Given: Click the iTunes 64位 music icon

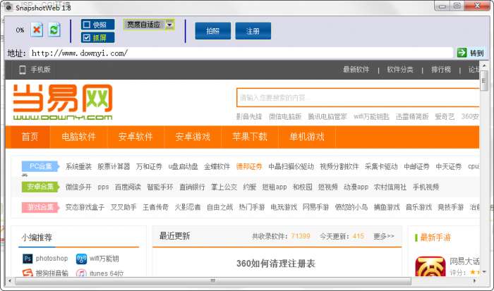Looking at the screenshot, I should point(81,273).
